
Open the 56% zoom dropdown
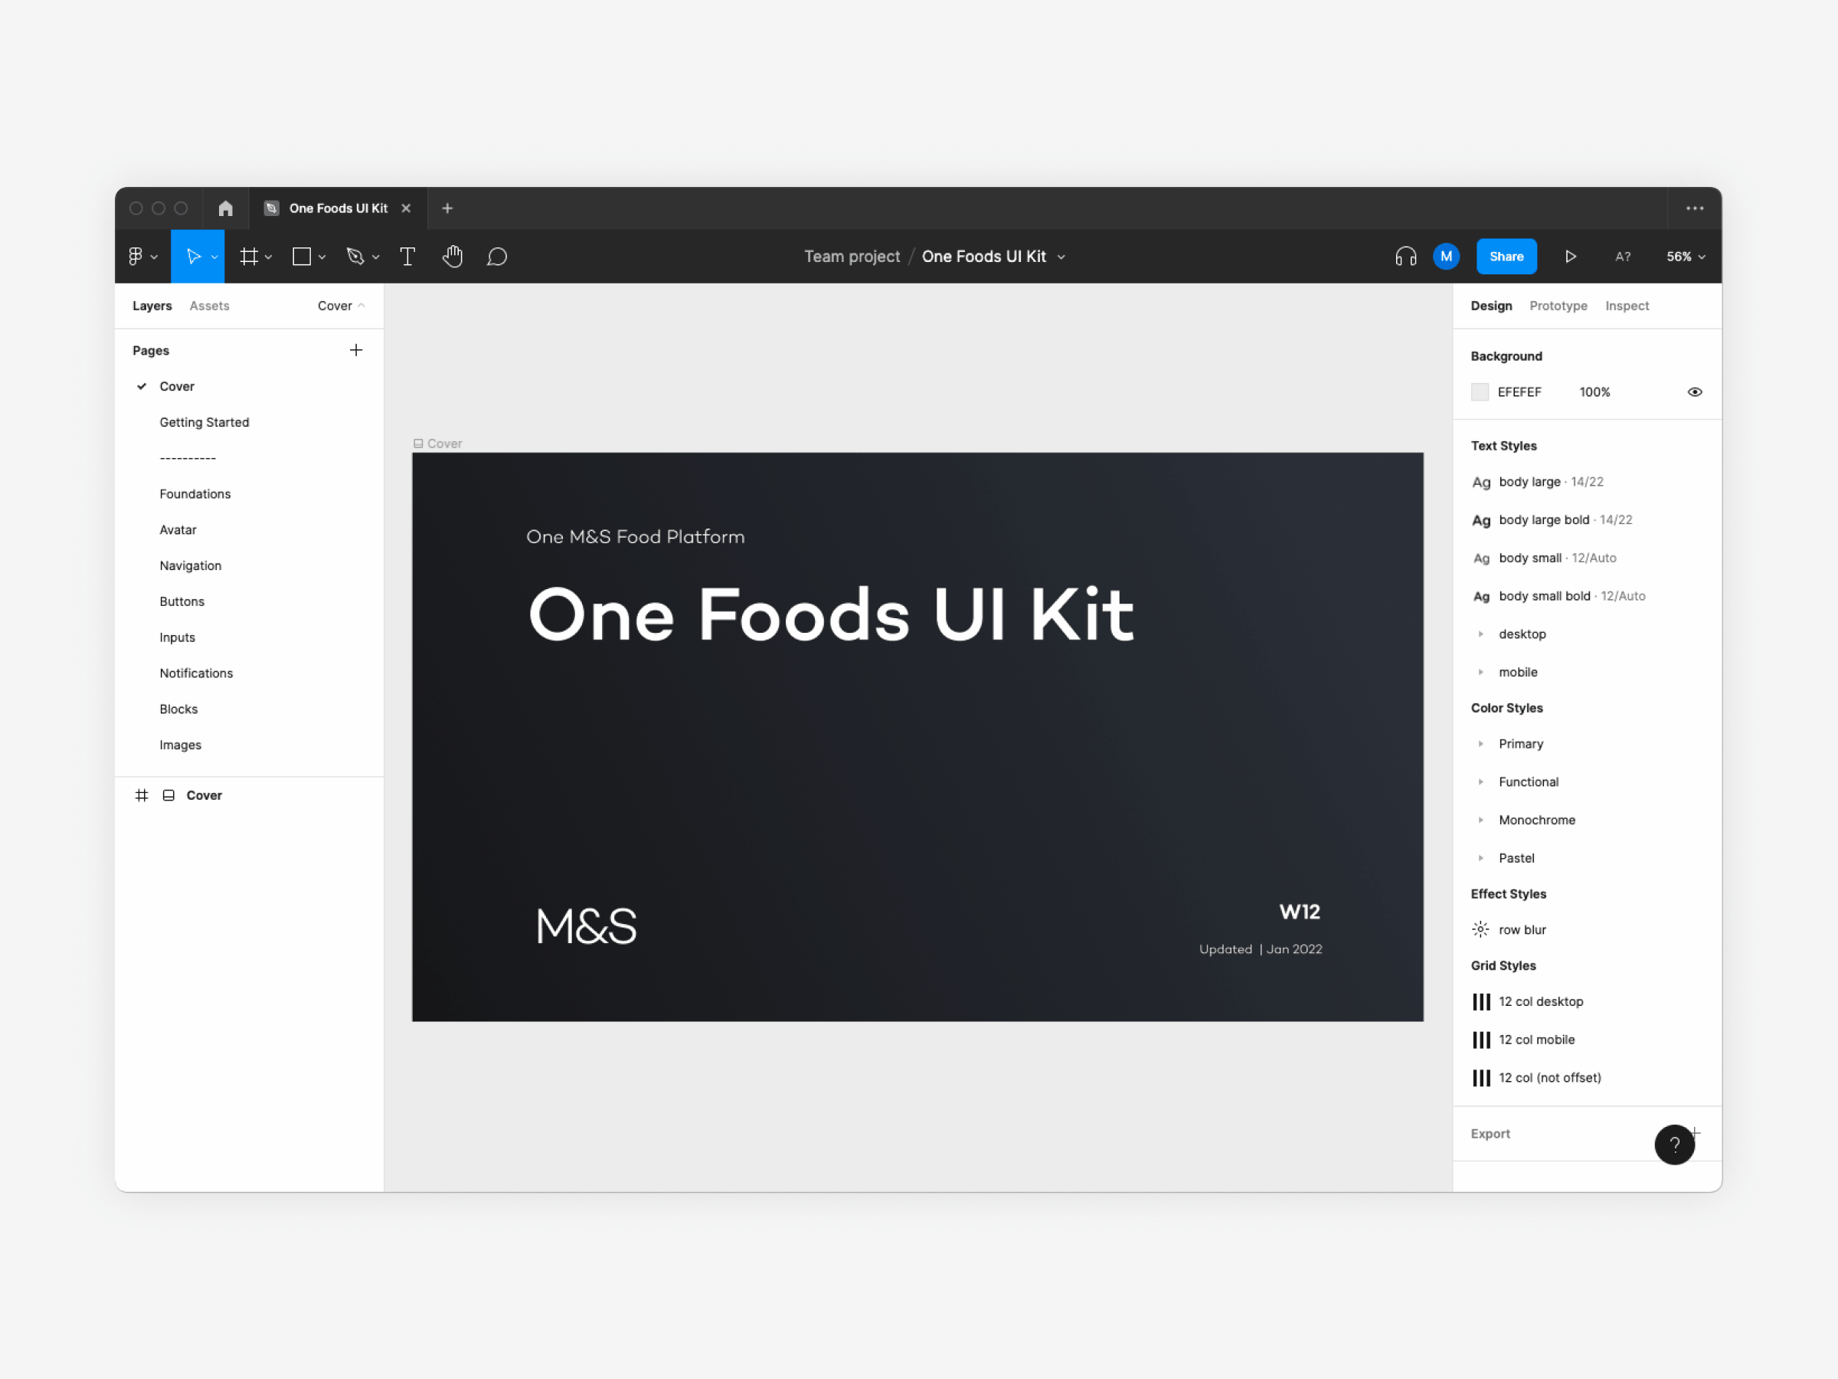coord(1685,256)
